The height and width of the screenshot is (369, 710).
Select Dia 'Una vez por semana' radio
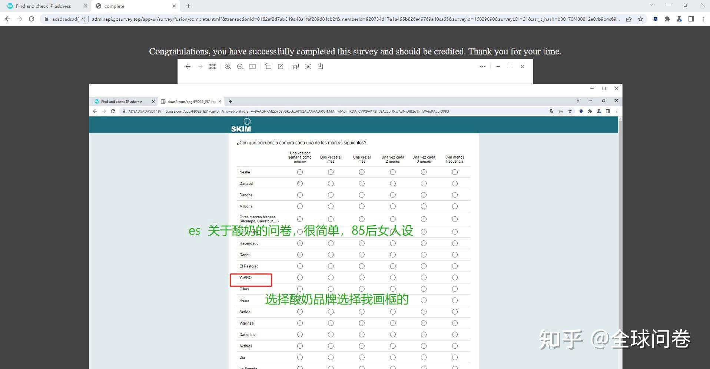pos(300,358)
